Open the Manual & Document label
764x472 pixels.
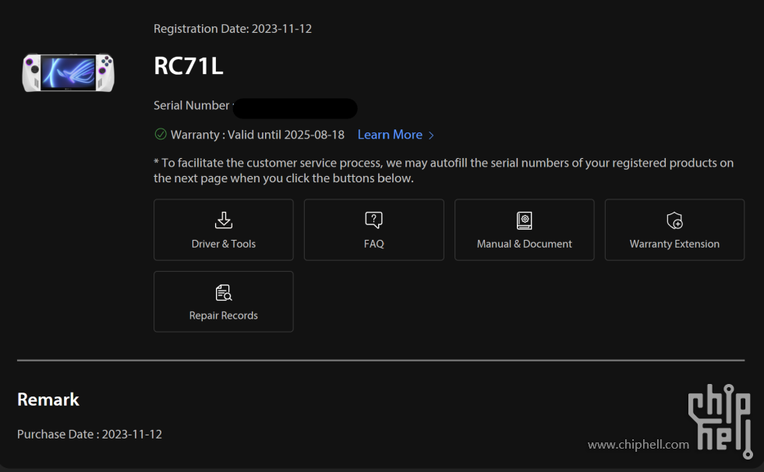pyautogui.click(x=524, y=244)
